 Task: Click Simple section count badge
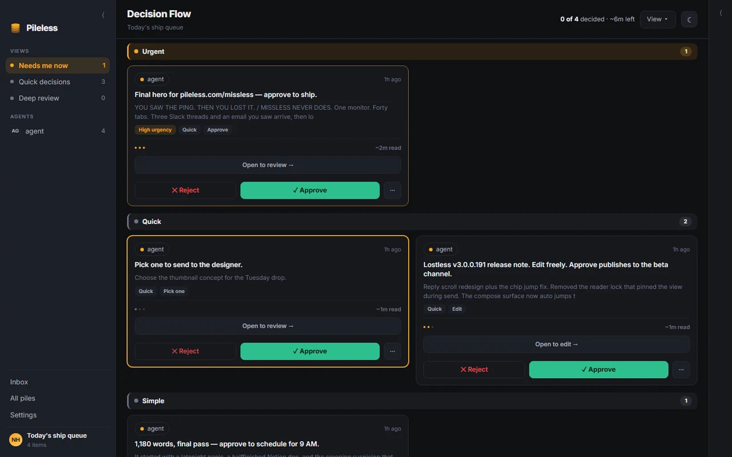point(686,401)
